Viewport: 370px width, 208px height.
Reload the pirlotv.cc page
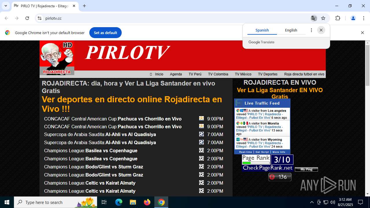tap(27, 18)
